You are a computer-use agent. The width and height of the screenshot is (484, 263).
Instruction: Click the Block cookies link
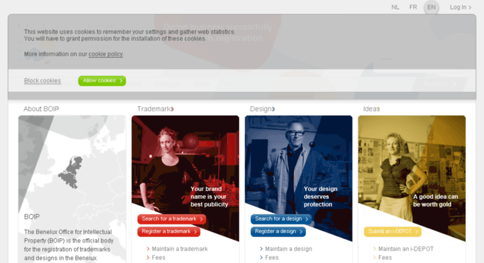[x=42, y=81]
